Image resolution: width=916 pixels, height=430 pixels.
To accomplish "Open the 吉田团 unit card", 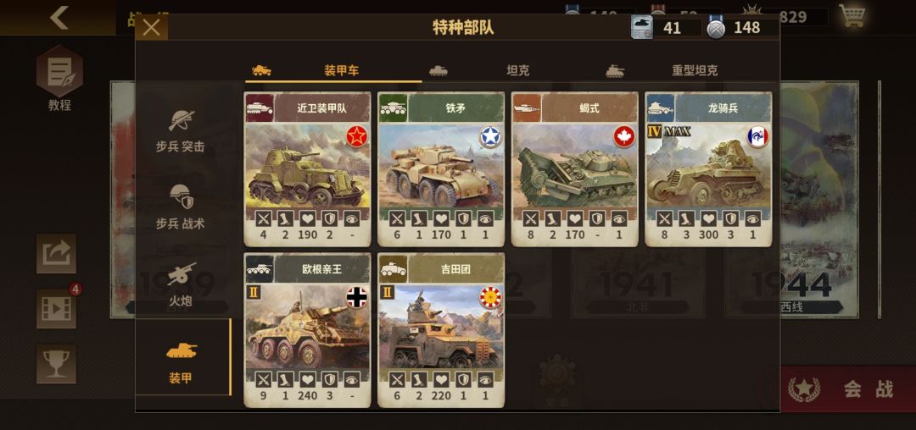I will (x=441, y=330).
